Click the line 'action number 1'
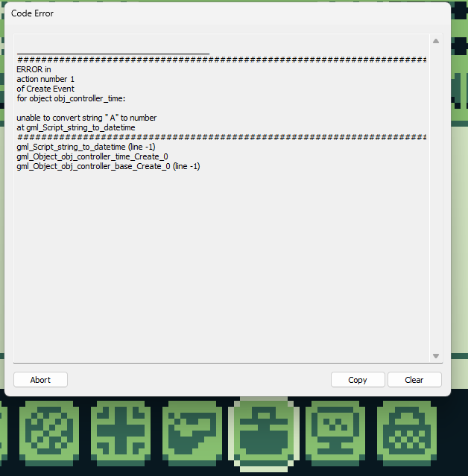This screenshot has height=476, width=468. click(x=45, y=79)
